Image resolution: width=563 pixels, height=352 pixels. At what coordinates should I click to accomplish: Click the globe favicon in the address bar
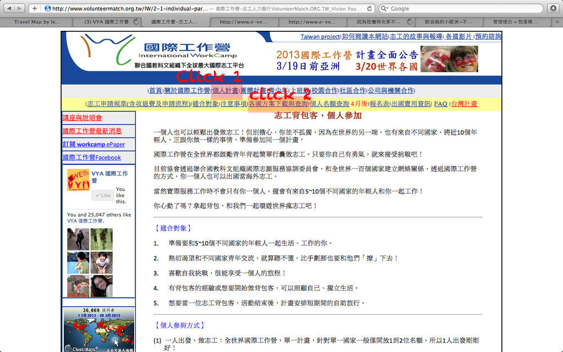click(47, 8)
